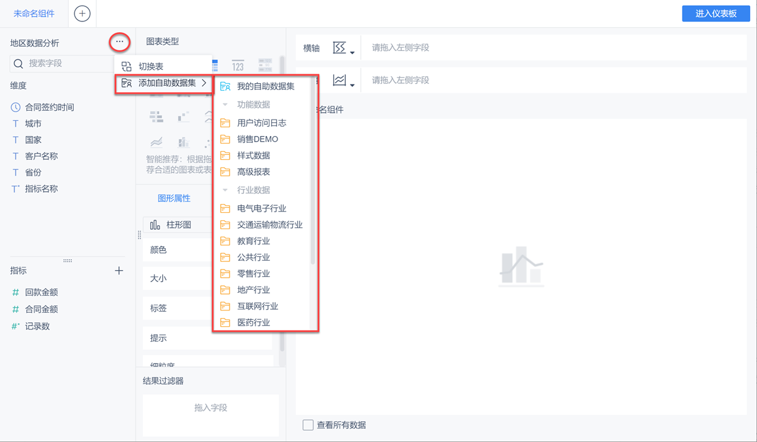This screenshot has height=442, width=757.
Task: Choose the waterfall-style chart type icon
Action: click(183, 116)
